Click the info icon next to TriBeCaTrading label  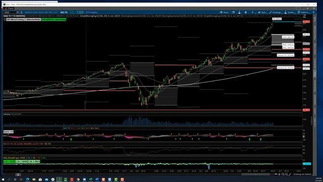(5, 19)
